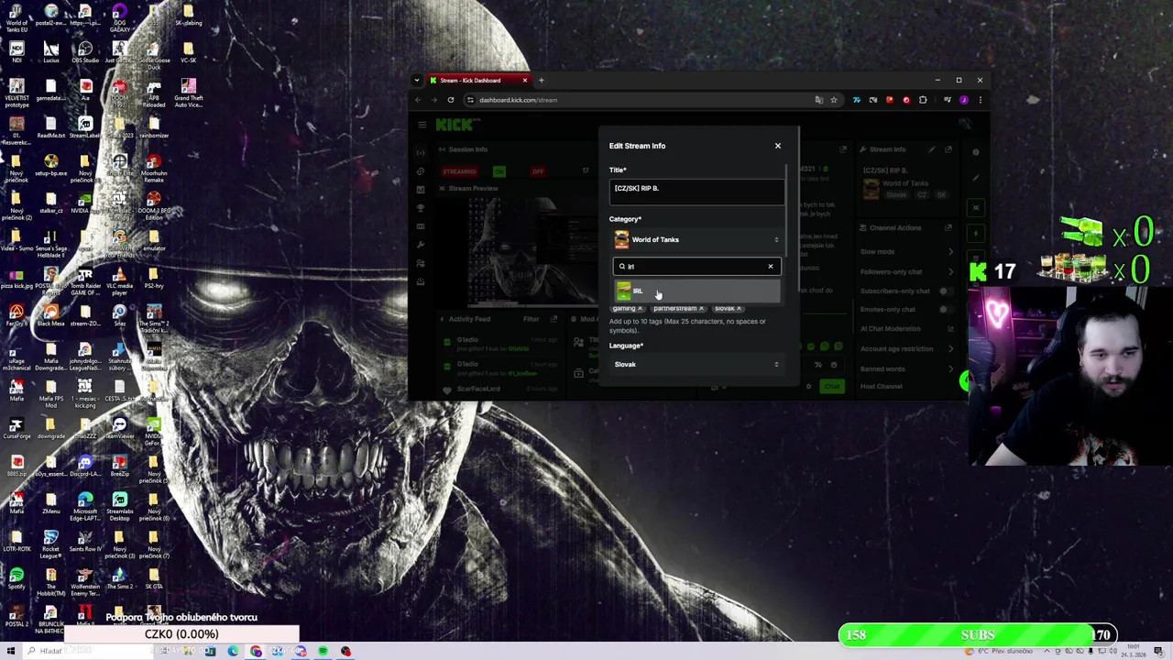Open the Kick hamburger menu

pos(422,125)
